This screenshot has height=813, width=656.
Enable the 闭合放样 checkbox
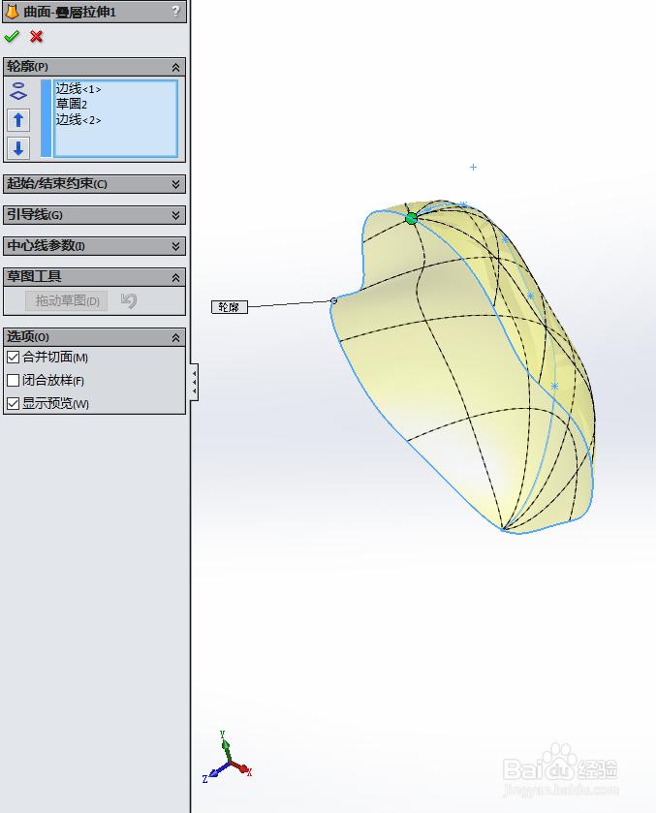pyautogui.click(x=14, y=381)
